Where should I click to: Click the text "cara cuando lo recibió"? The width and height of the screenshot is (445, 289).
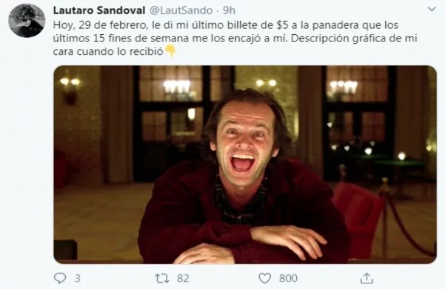108,52
